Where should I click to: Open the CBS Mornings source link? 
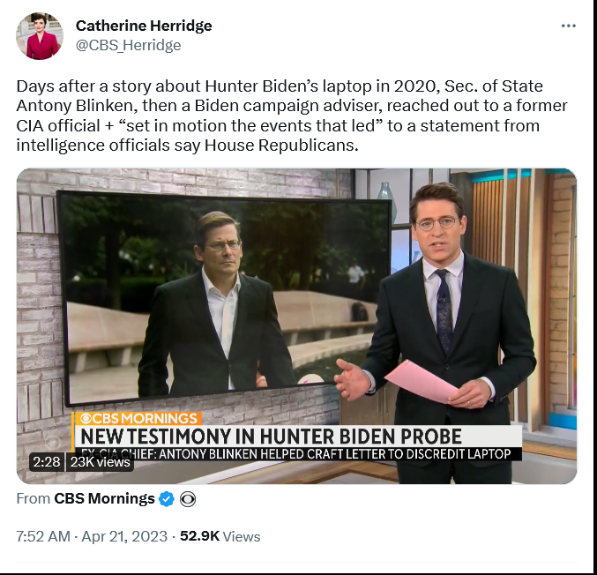(104, 498)
